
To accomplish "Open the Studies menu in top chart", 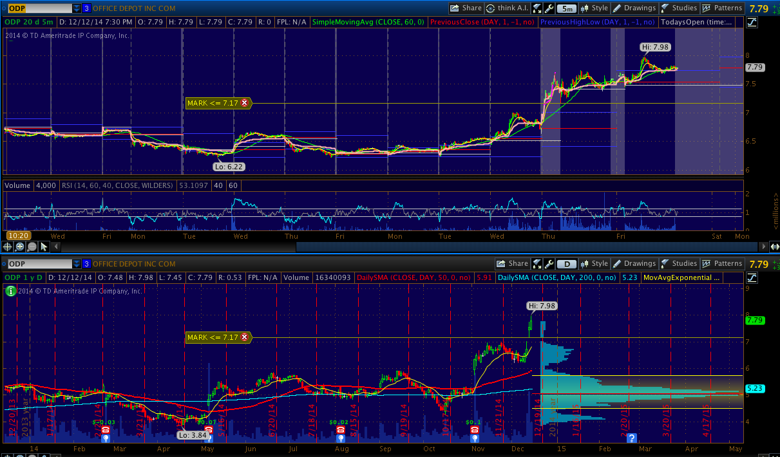I will click(679, 8).
